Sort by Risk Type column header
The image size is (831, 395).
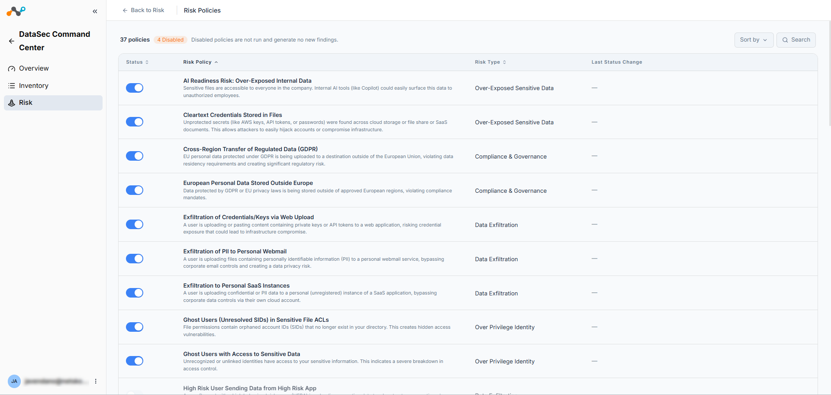tap(490, 62)
